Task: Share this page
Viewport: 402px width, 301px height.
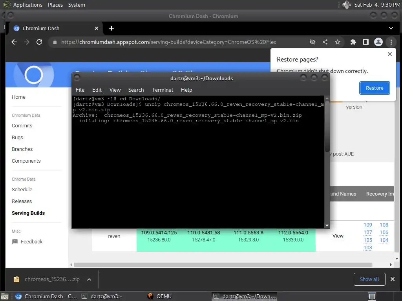Action: click(325, 42)
